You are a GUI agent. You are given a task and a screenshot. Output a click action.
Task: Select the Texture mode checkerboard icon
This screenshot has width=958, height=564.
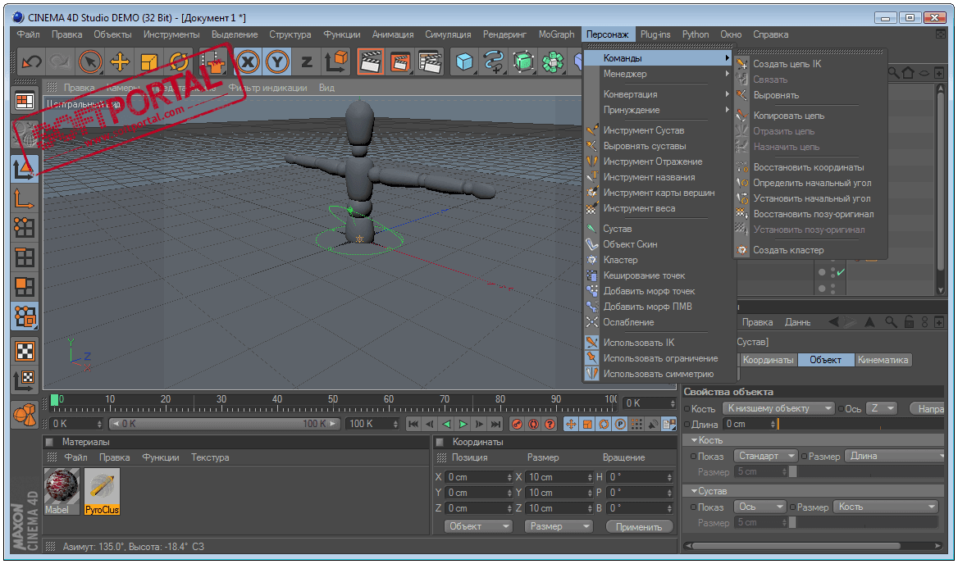[25, 351]
